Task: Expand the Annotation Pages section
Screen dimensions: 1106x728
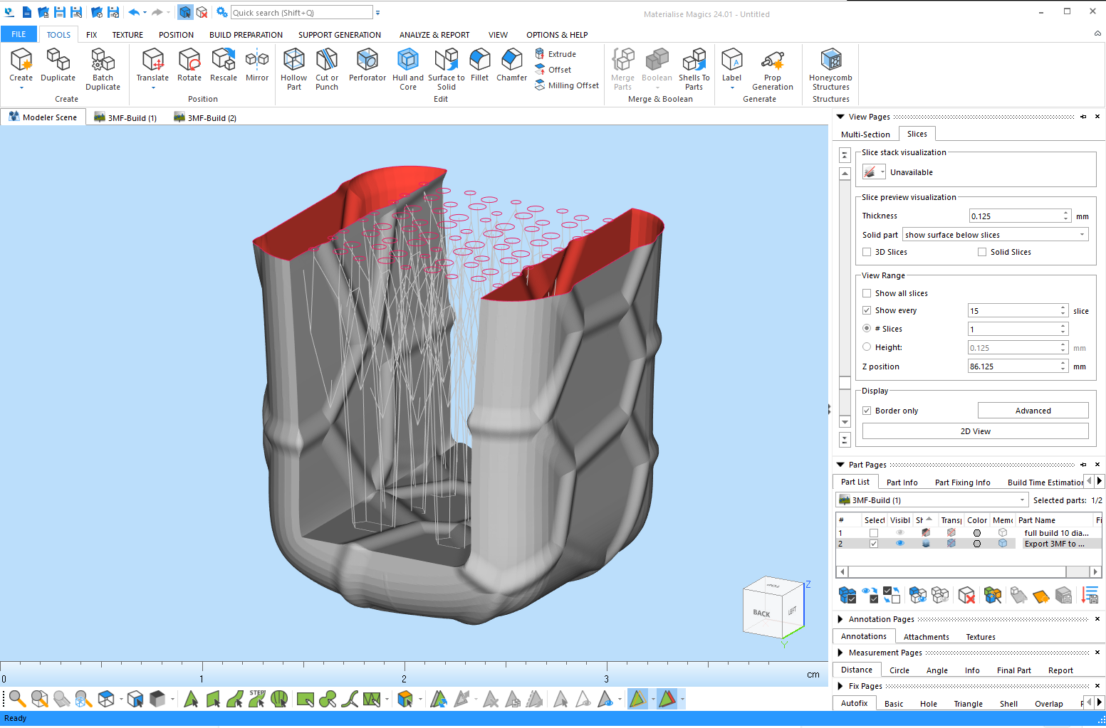Action: click(840, 619)
